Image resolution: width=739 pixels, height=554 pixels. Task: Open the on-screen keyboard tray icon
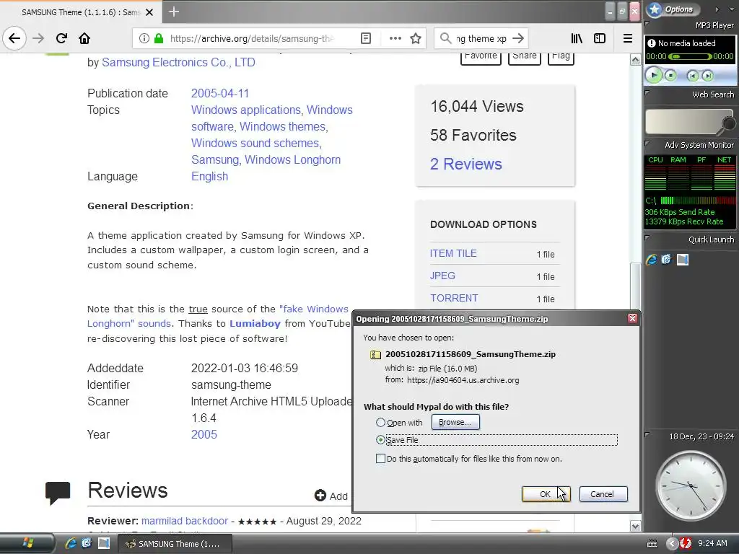point(652,544)
